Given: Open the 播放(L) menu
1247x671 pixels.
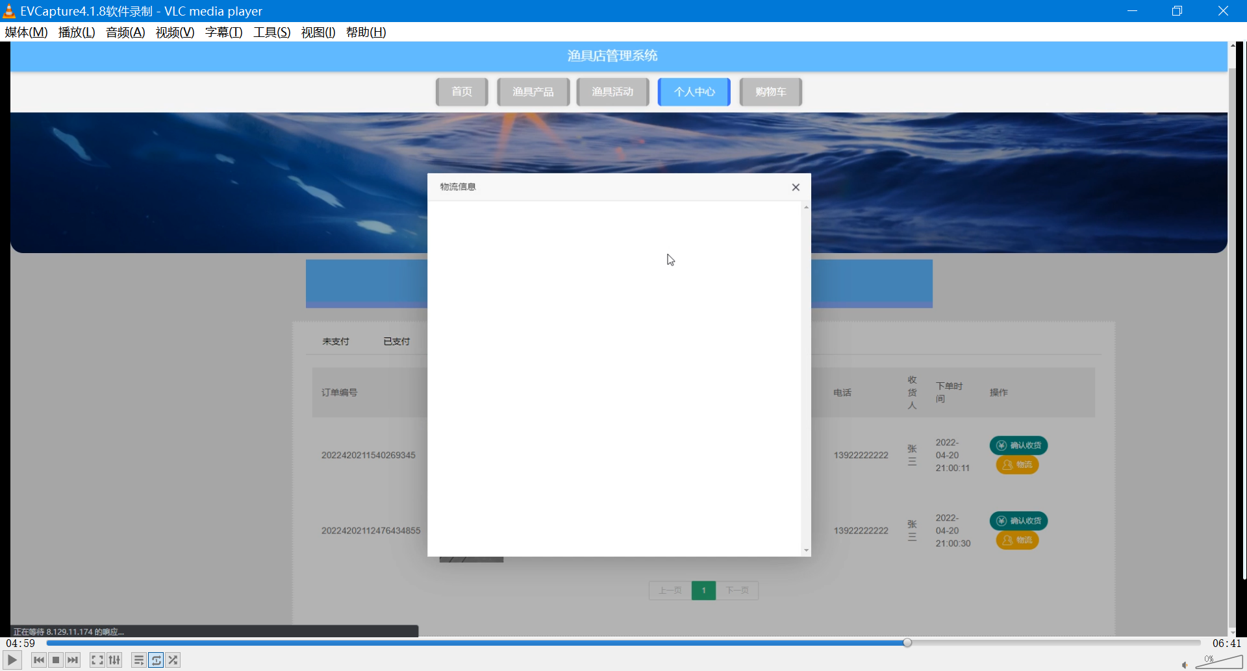Looking at the screenshot, I should (x=77, y=32).
